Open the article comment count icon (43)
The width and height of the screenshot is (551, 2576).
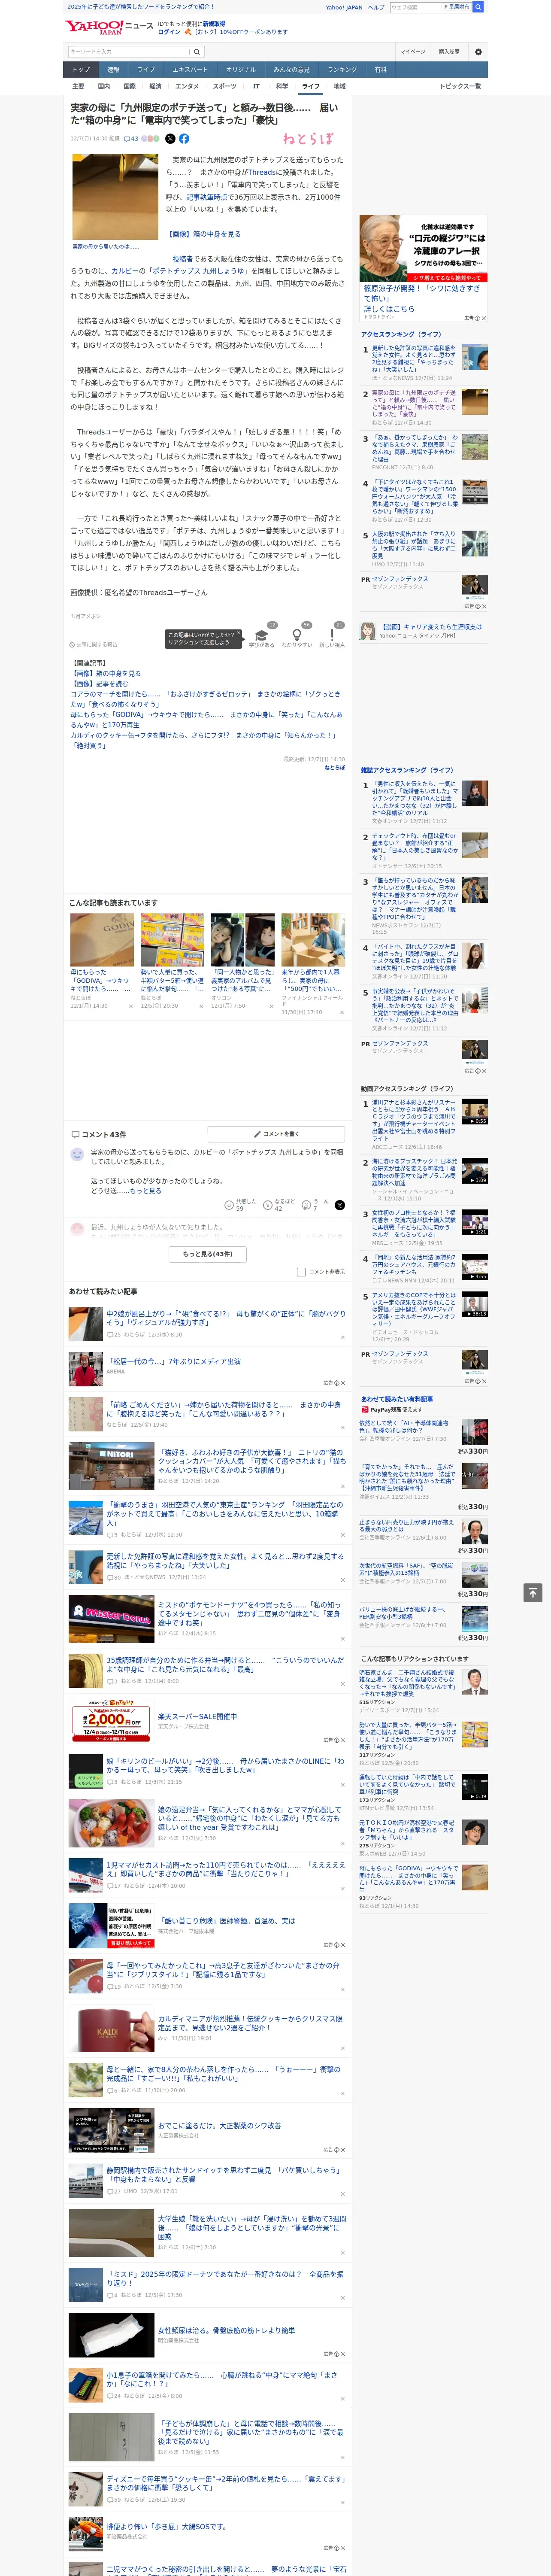[131, 139]
